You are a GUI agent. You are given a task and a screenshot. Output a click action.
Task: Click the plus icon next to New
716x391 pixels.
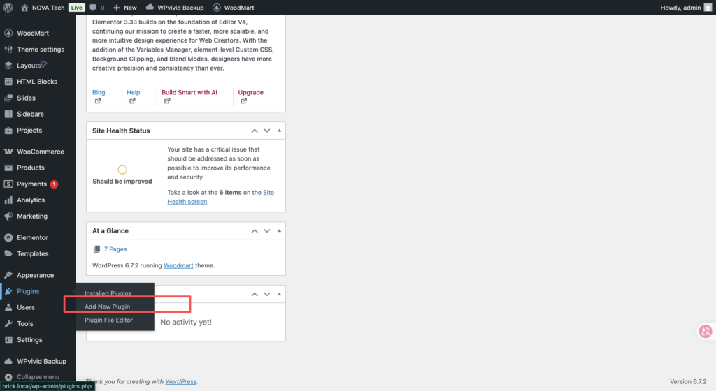(117, 8)
